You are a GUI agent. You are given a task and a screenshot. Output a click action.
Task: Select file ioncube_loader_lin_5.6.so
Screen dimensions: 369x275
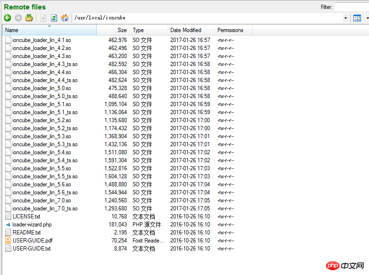click(x=42, y=184)
